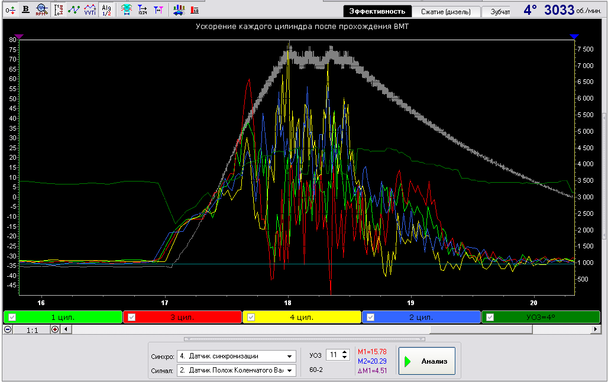Screen dimensions: 608x382
Task: Click the УОЗ value input field
Action: (x=334, y=354)
